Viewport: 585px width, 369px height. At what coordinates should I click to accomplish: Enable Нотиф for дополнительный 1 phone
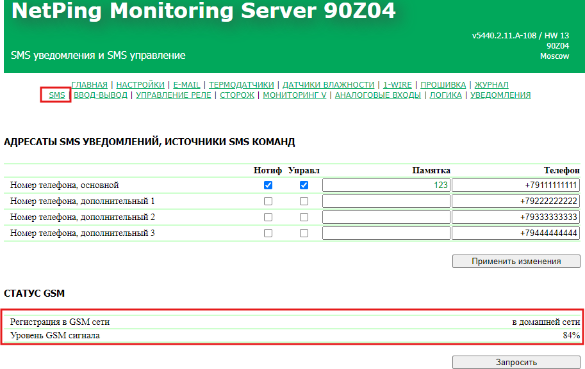[268, 201]
